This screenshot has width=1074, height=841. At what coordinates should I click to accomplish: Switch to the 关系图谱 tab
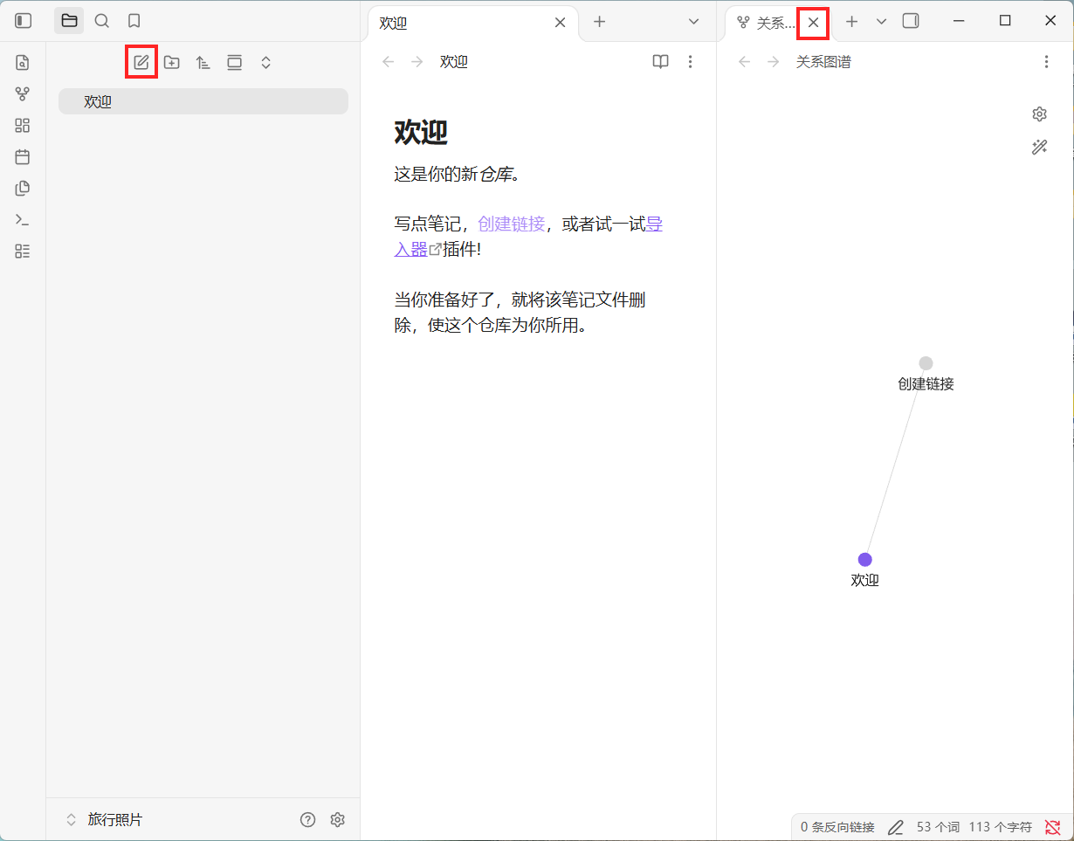pyautogui.click(x=766, y=24)
